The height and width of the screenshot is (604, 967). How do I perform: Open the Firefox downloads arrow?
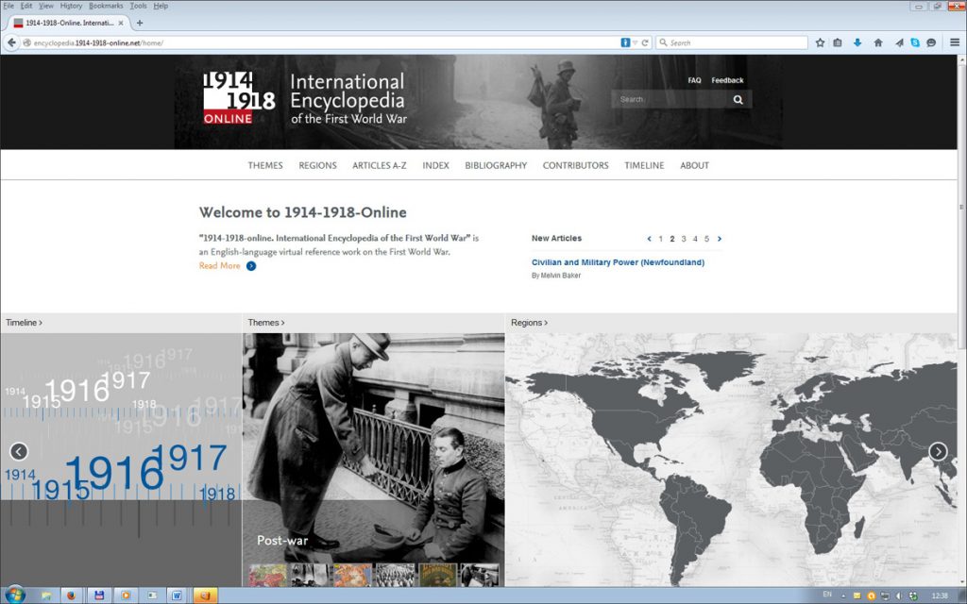click(857, 42)
